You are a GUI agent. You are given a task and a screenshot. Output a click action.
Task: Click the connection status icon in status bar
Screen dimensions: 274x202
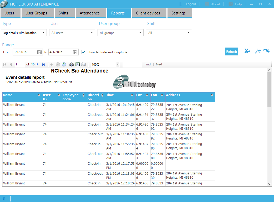pyautogui.click(x=4, y=199)
